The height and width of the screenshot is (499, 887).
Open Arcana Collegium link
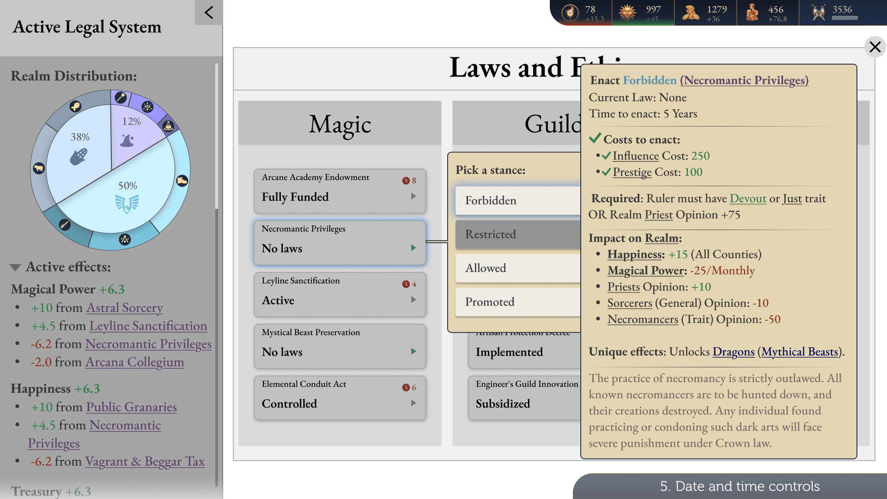135,362
